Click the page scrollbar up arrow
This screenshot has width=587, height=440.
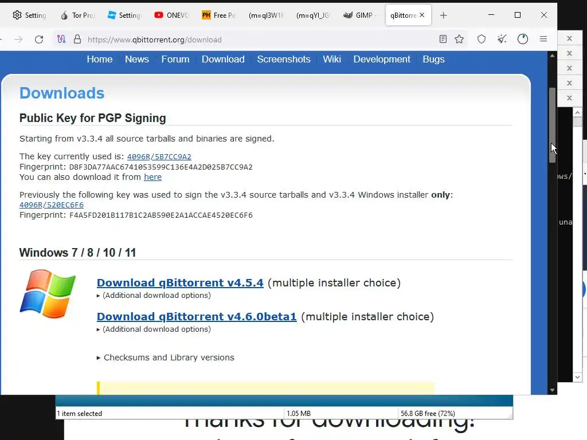pos(552,56)
